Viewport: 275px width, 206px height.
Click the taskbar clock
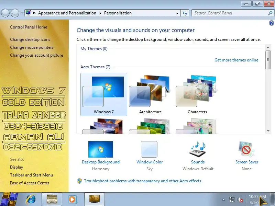click(x=257, y=199)
